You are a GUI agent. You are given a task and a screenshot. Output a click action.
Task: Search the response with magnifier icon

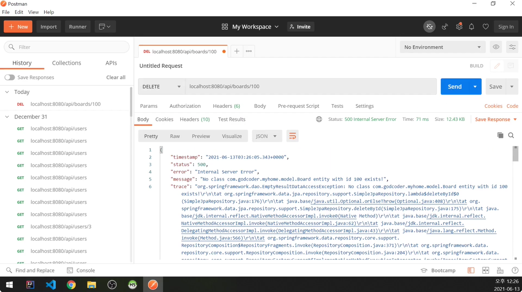[511, 135]
